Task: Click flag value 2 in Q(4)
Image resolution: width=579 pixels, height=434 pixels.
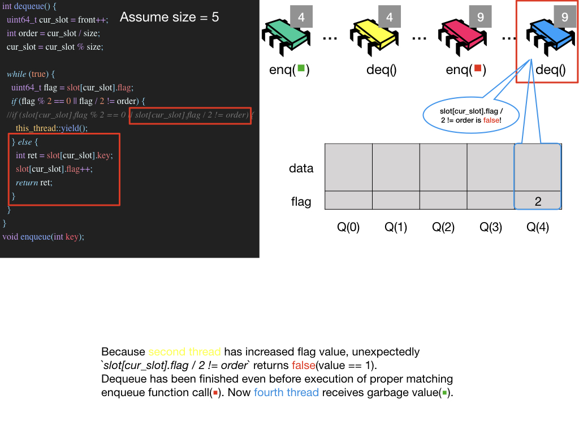Action: (x=538, y=201)
